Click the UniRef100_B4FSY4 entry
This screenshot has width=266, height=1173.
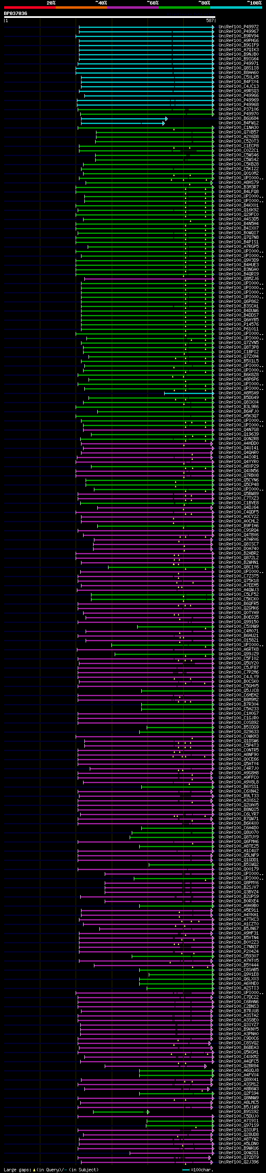(x=238, y=82)
